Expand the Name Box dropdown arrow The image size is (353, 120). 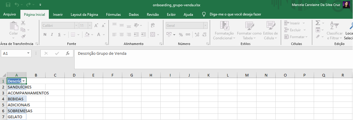click(28, 53)
